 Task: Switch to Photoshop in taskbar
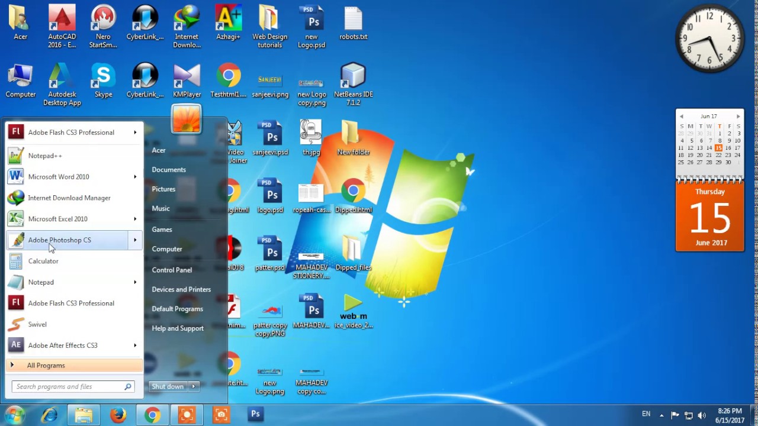(255, 415)
